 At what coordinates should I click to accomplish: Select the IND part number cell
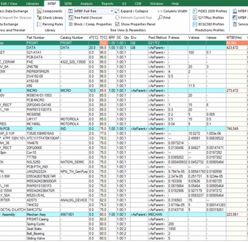[x=43, y=129]
